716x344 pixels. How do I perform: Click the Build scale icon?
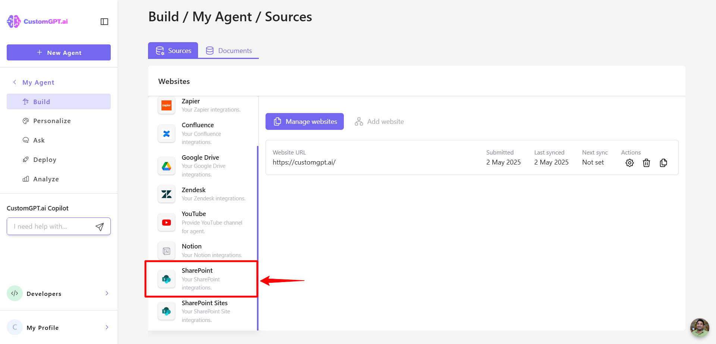tap(26, 101)
